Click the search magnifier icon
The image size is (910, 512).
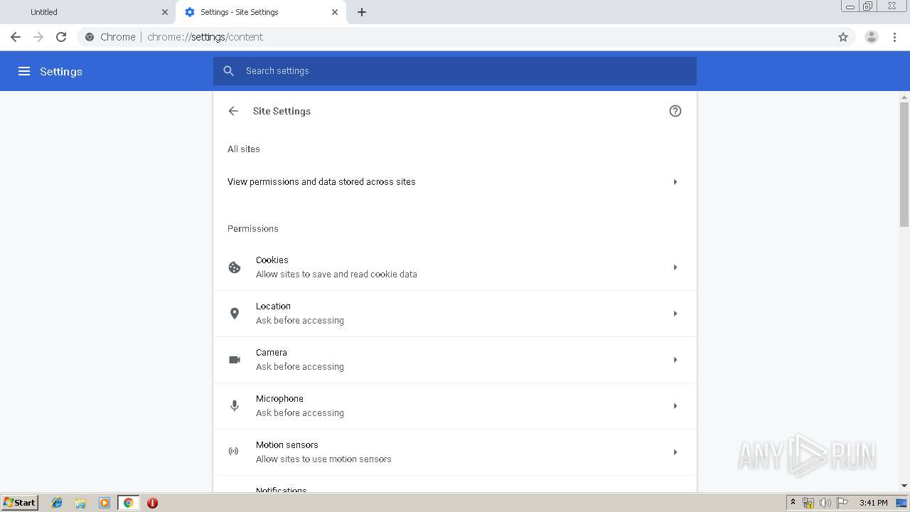point(228,71)
